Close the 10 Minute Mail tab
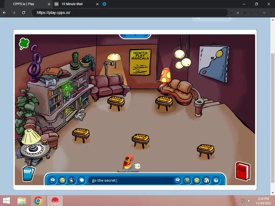275x206 pixels. [x=97, y=4]
